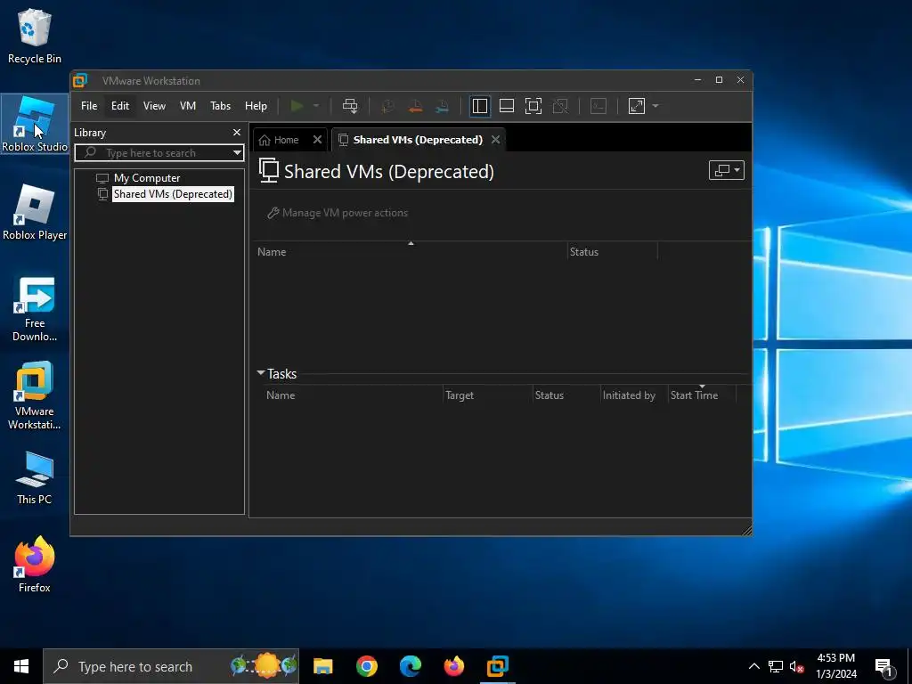The height and width of the screenshot is (684, 912).
Task: Toggle thumbnail bar view icon
Action: pyautogui.click(x=507, y=106)
